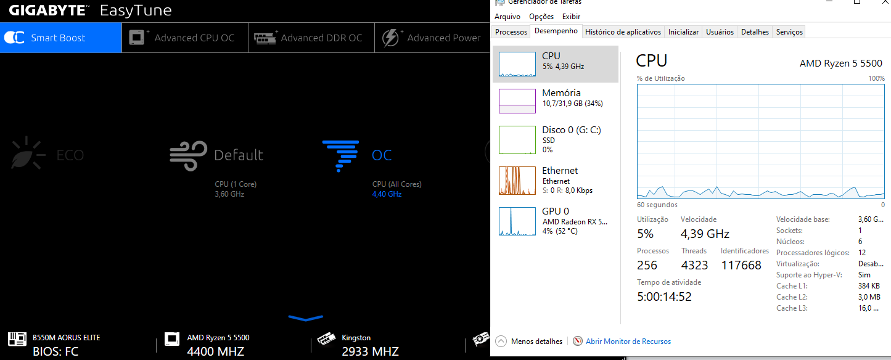Screen dimensions: 891x360
Task: Select Memória in the performance sidebar
Action: click(x=556, y=101)
